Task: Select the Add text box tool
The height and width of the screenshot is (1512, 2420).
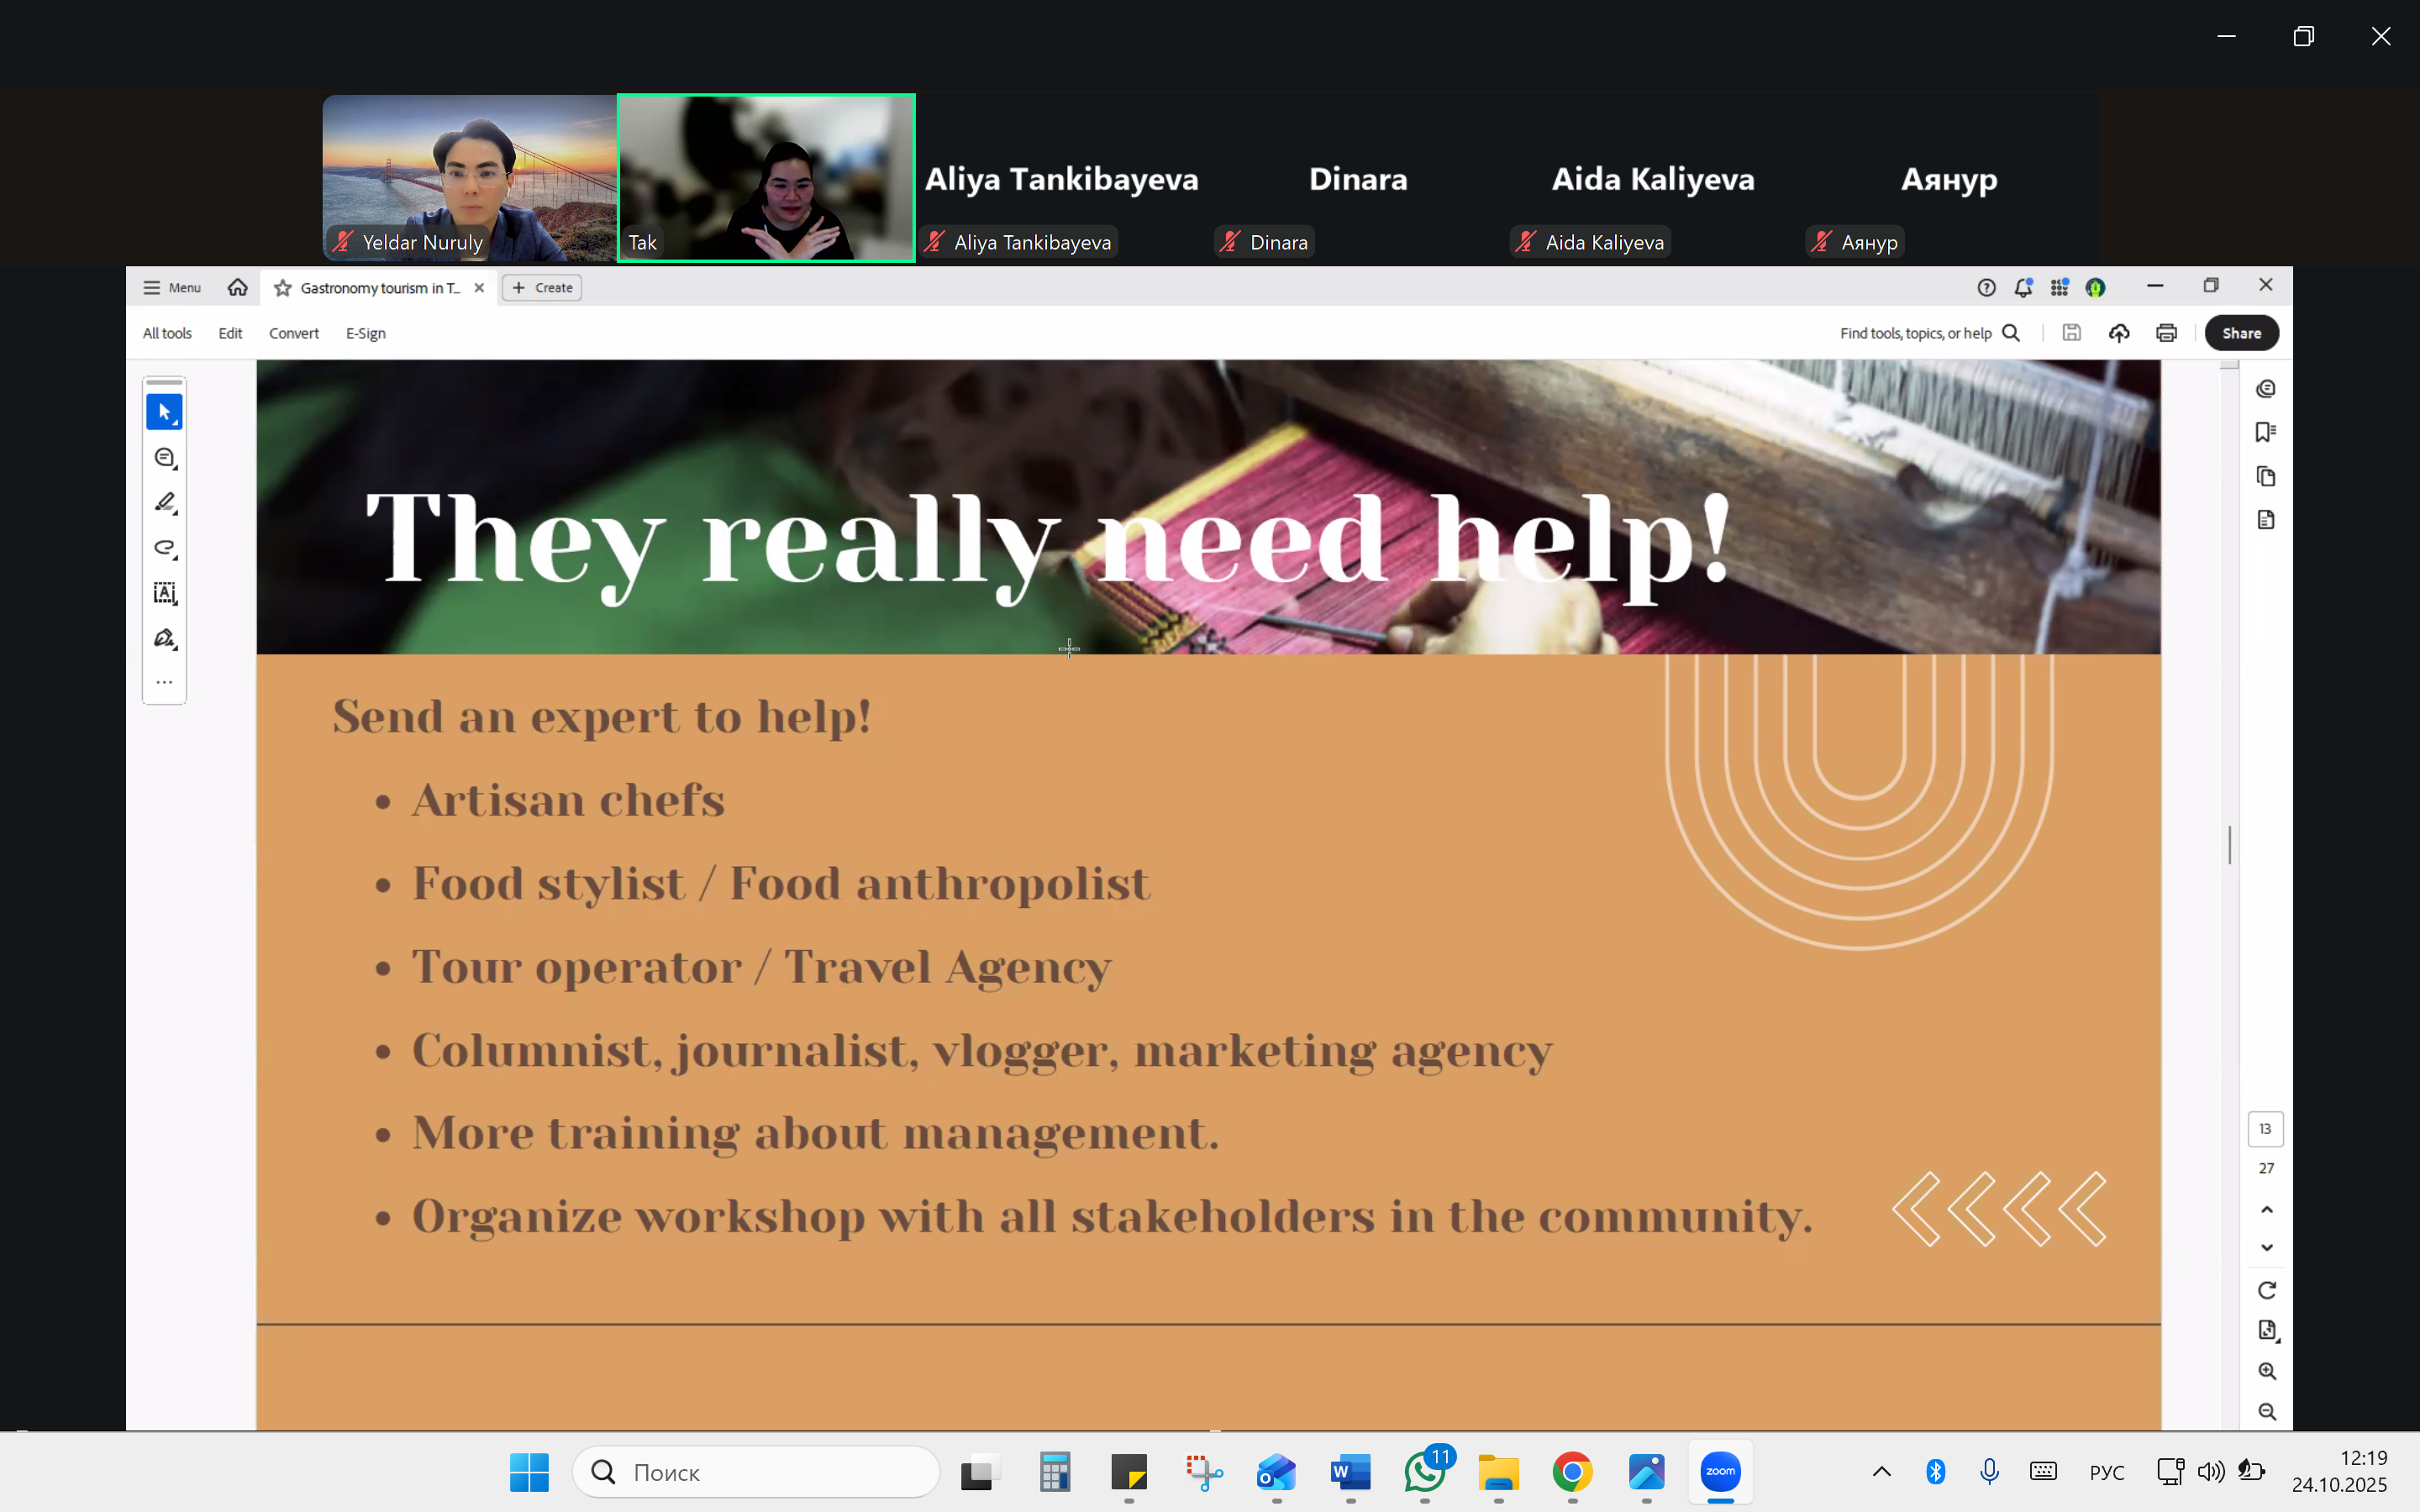Action: (x=164, y=593)
